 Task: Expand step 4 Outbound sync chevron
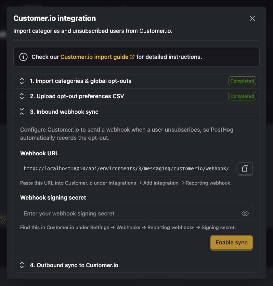22,265
